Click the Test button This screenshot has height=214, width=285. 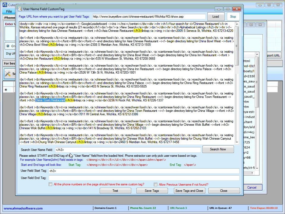pos(115,191)
